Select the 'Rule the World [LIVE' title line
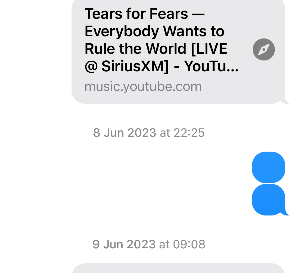The height and width of the screenshot is (273, 298). [156, 49]
